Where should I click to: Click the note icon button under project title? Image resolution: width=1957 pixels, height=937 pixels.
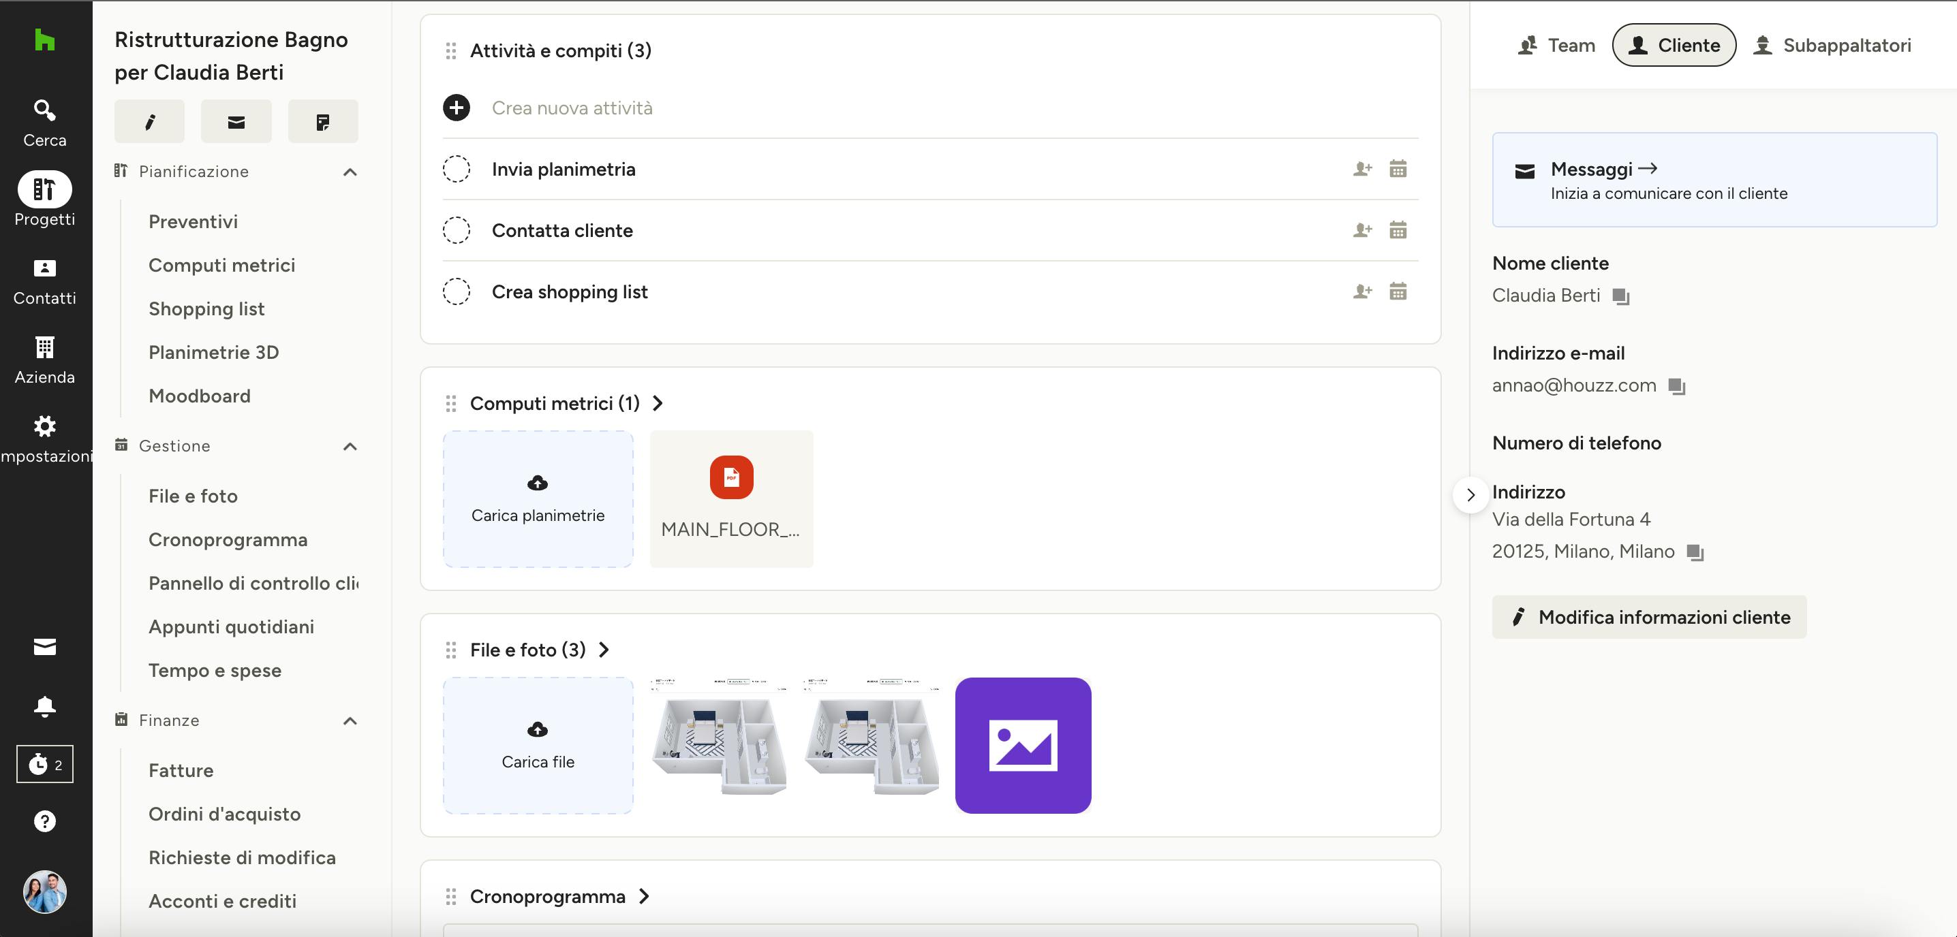coord(322,121)
